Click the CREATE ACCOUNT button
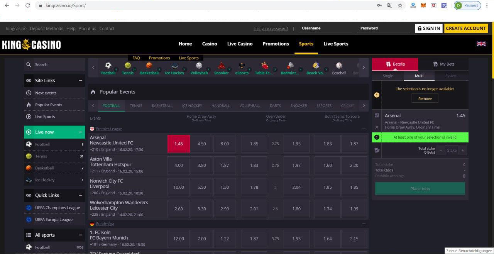The height and width of the screenshot is (254, 494). [466, 28]
